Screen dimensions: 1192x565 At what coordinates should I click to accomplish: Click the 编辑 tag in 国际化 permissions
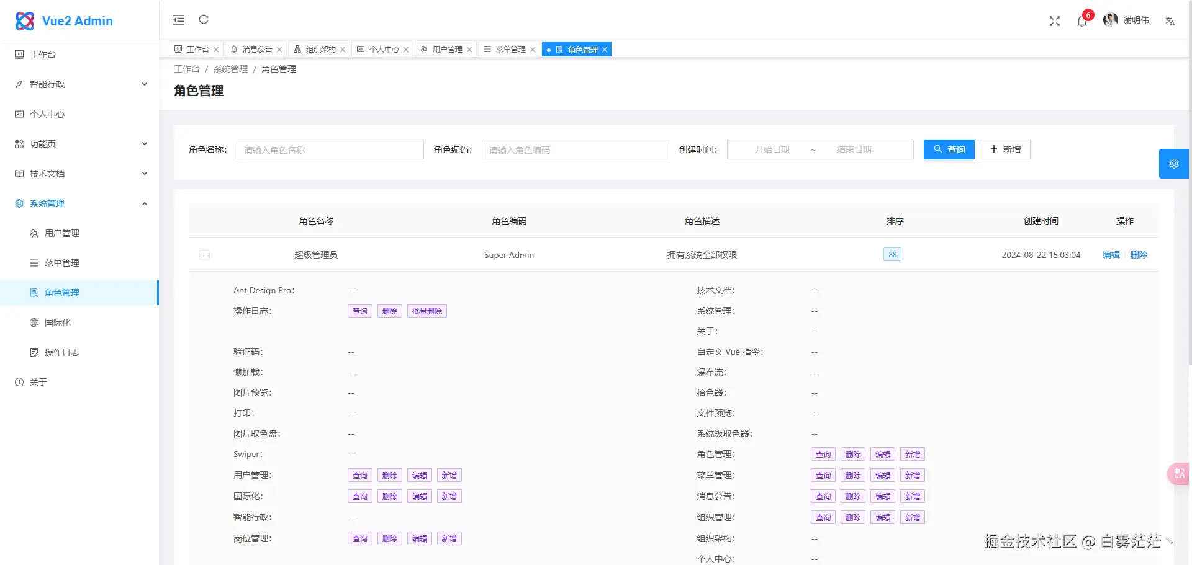(420, 496)
